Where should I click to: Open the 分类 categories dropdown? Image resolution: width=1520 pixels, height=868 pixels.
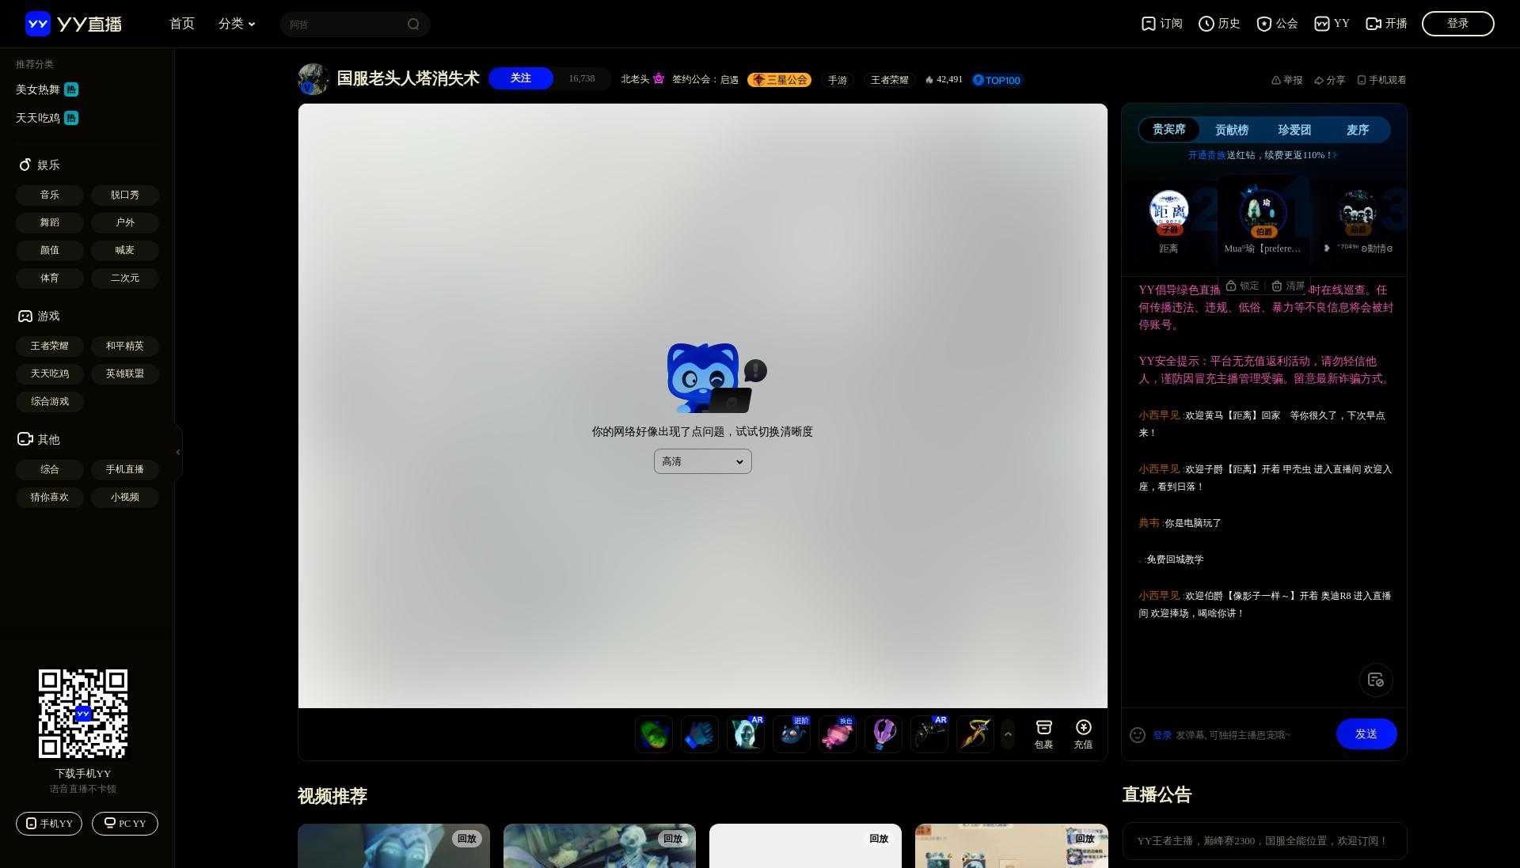coord(237,24)
